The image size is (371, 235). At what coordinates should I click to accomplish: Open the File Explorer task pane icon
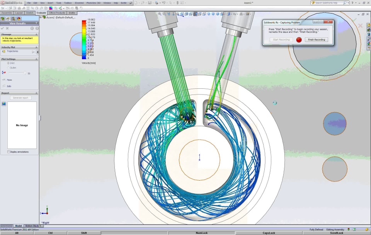pyautogui.click(x=369, y=34)
